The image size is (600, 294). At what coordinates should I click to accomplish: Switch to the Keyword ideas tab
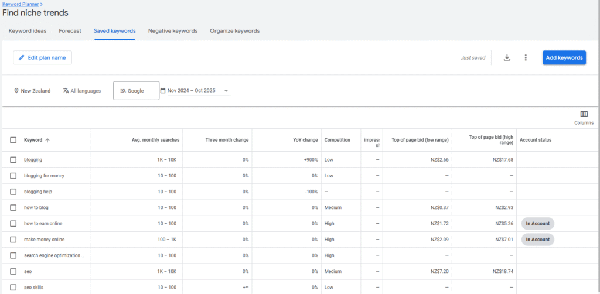pyautogui.click(x=28, y=31)
